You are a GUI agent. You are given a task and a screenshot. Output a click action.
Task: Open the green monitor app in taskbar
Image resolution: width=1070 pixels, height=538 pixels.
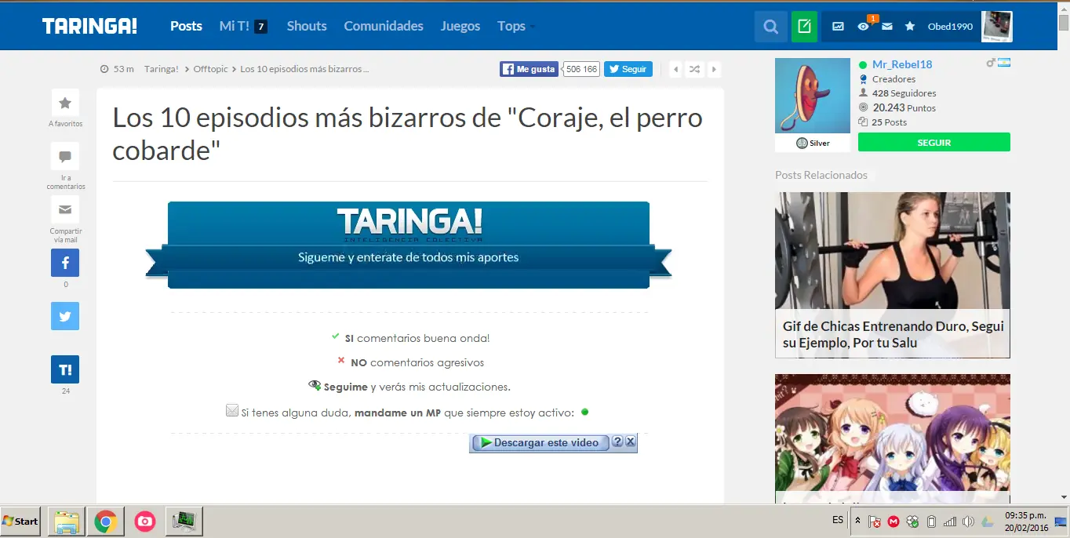coord(184,522)
